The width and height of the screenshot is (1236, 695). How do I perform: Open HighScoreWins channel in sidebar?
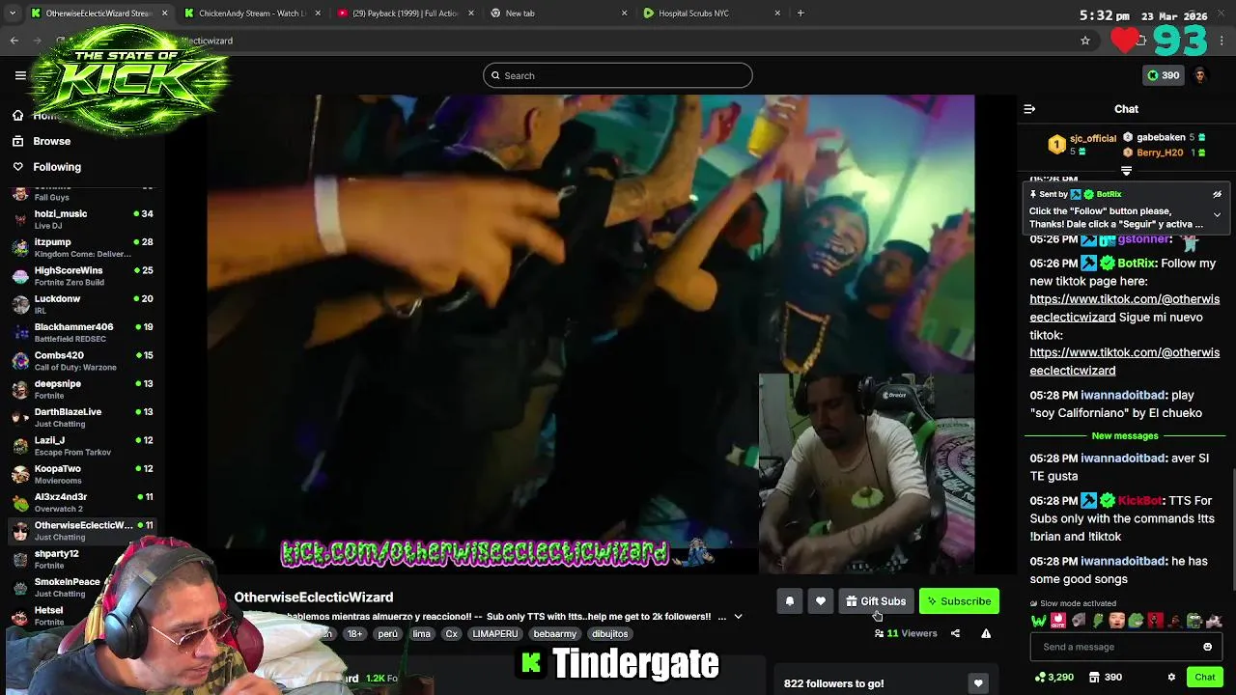coord(81,276)
